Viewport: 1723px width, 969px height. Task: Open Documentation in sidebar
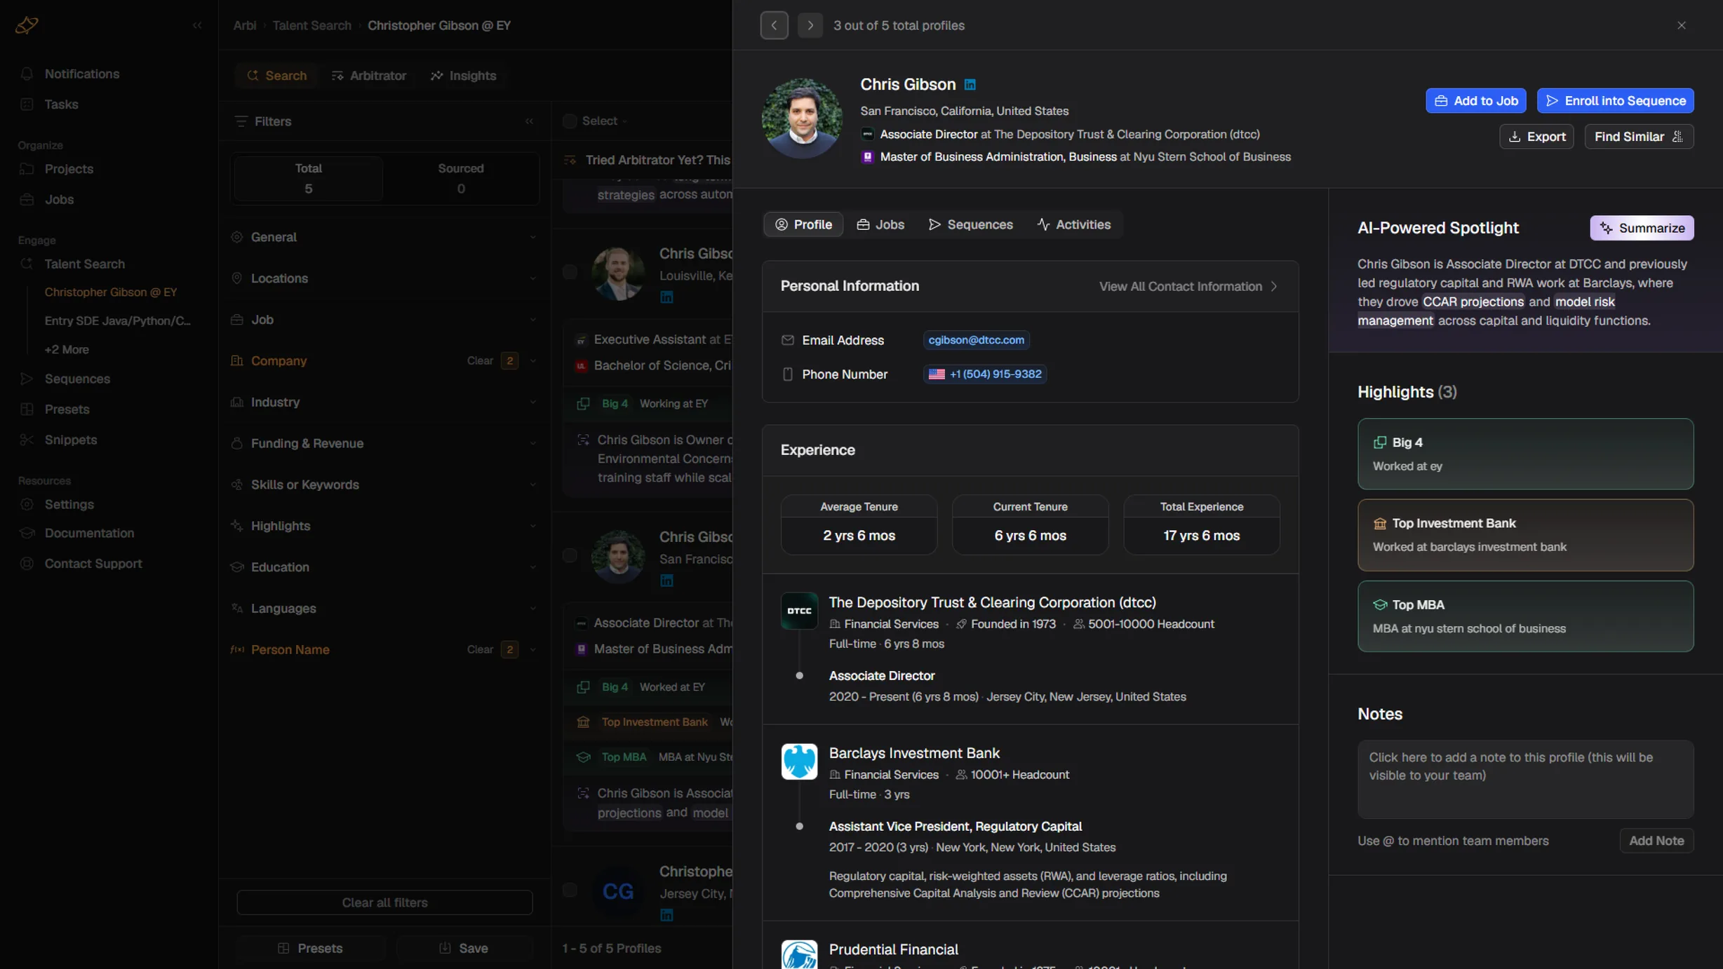tap(89, 534)
